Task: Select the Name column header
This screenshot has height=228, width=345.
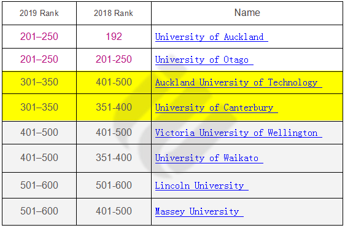Action: [247, 14]
